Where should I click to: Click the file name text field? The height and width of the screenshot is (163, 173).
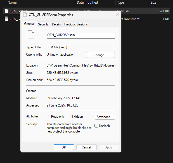(81, 35)
